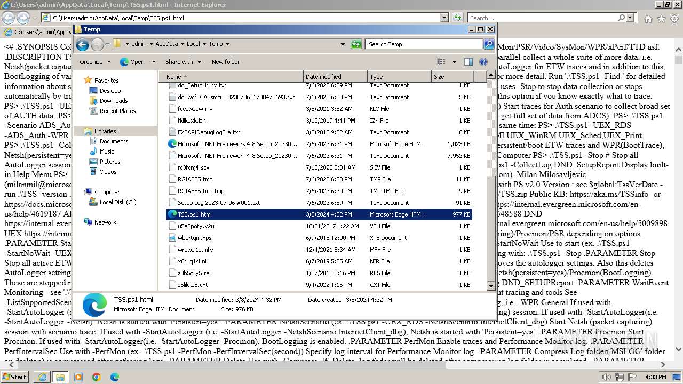Click the Change your view icon
This screenshot has height=384, width=683.
click(x=441, y=62)
